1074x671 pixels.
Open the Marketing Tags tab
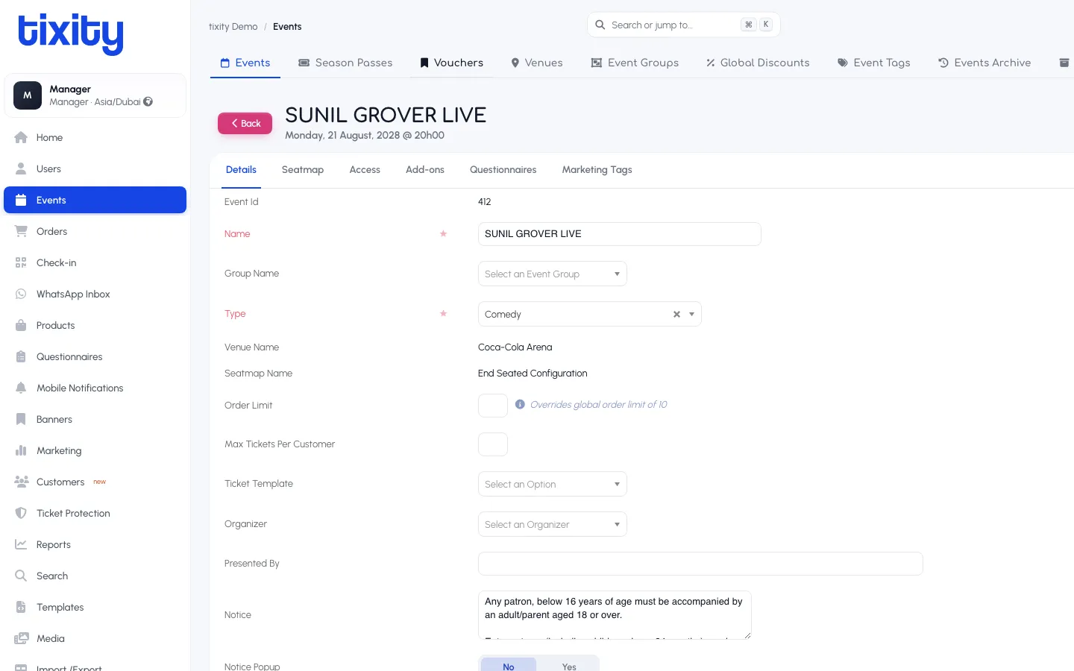coord(597,170)
